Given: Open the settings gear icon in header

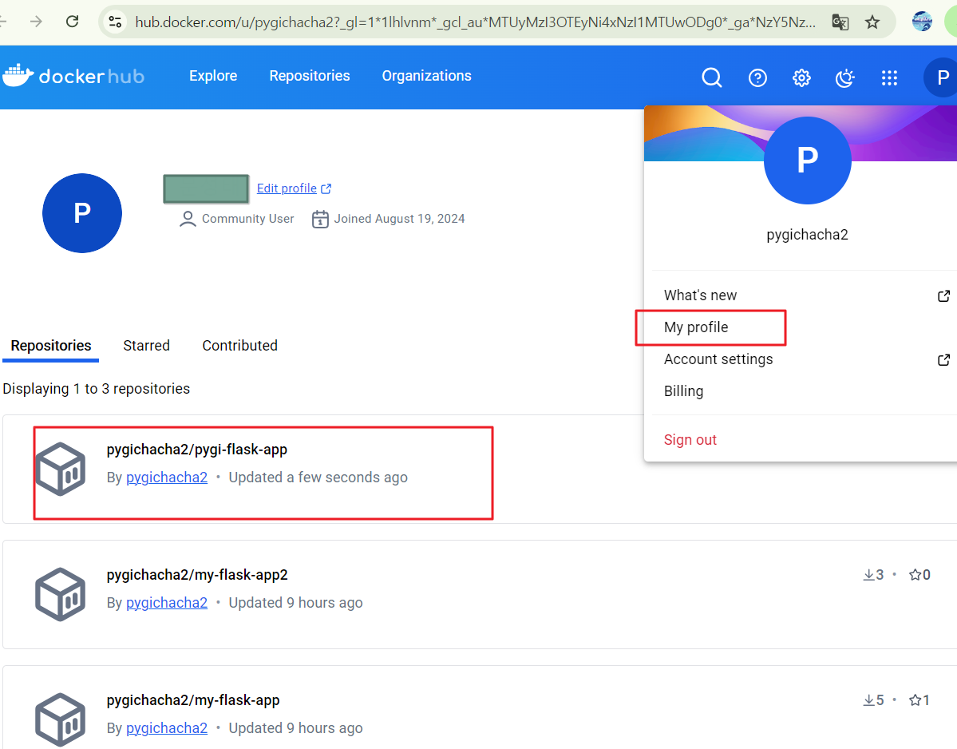Looking at the screenshot, I should point(801,77).
